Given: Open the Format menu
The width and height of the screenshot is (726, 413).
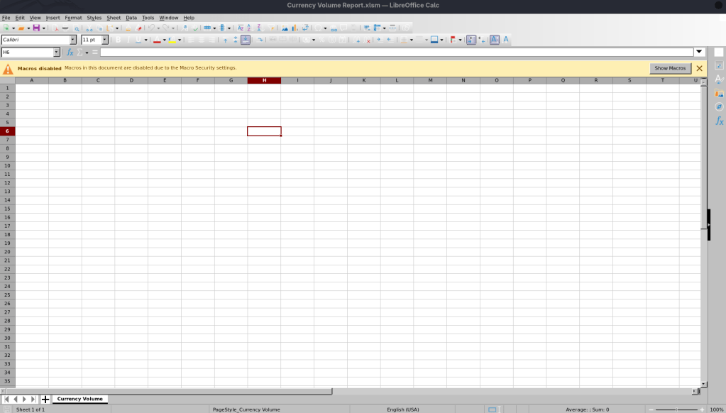Looking at the screenshot, I should click(73, 18).
